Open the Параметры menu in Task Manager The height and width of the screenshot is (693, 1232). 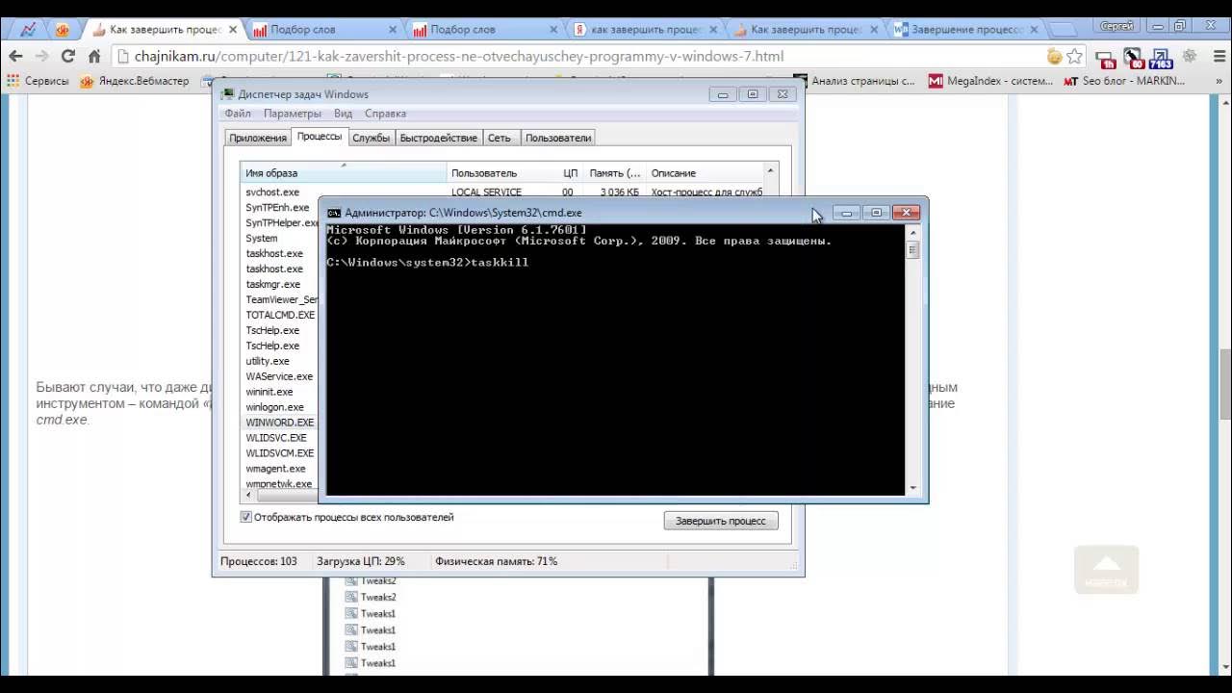[293, 114]
